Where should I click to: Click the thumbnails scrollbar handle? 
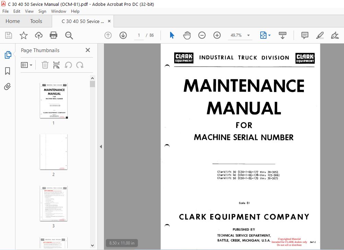coord(92,84)
